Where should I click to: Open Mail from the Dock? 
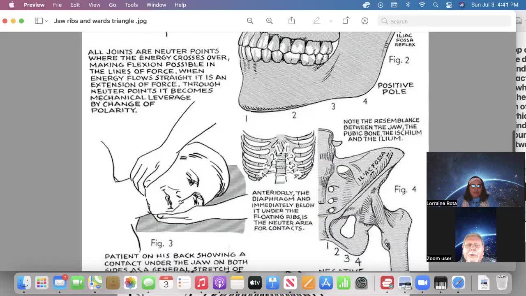(60, 282)
